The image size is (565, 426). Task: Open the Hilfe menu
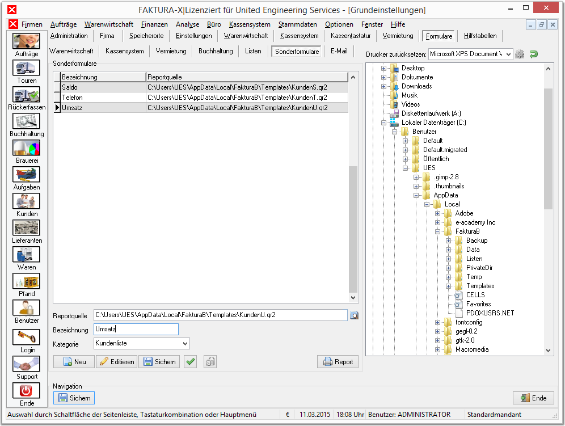398,24
